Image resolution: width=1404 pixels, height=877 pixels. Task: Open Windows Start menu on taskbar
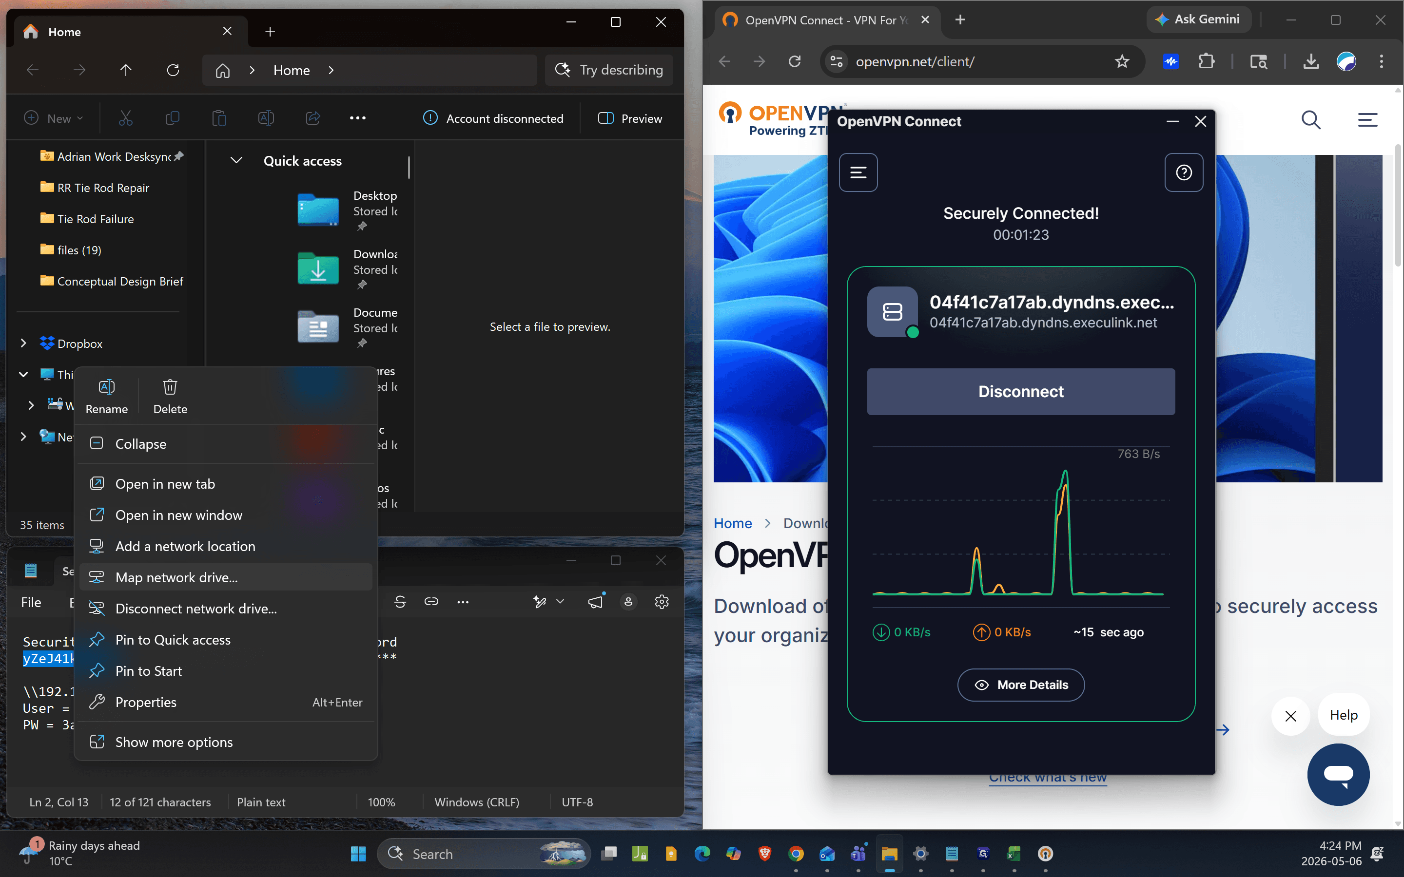tap(358, 853)
